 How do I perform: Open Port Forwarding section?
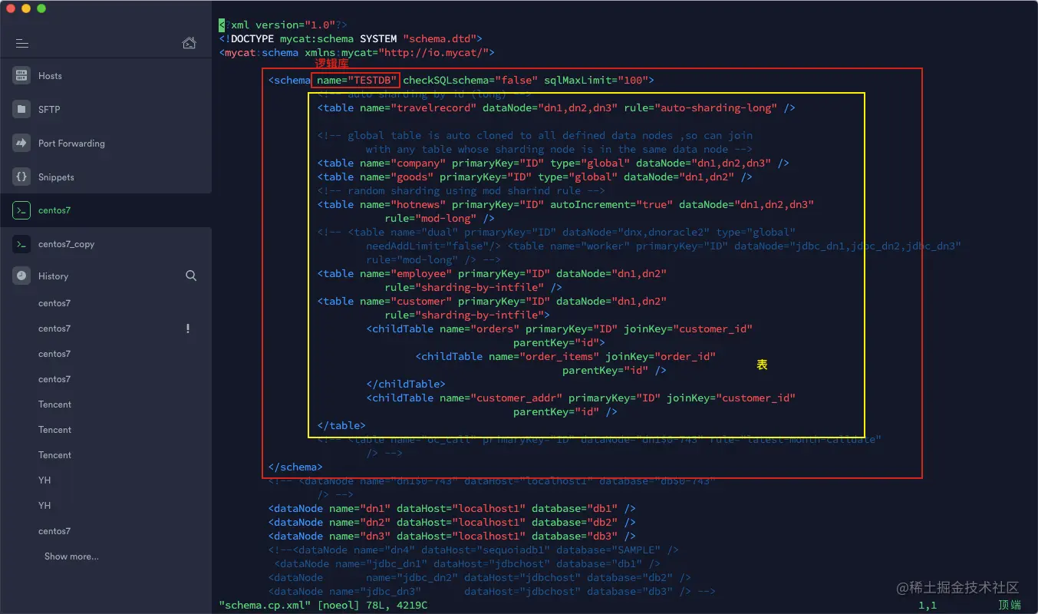pyautogui.click(x=106, y=144)
